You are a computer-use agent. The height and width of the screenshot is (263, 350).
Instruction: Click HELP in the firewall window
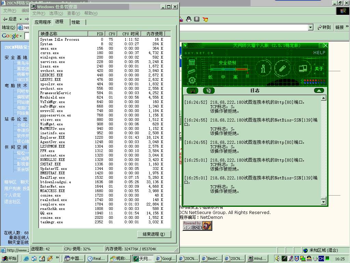(x=319, y=52)
